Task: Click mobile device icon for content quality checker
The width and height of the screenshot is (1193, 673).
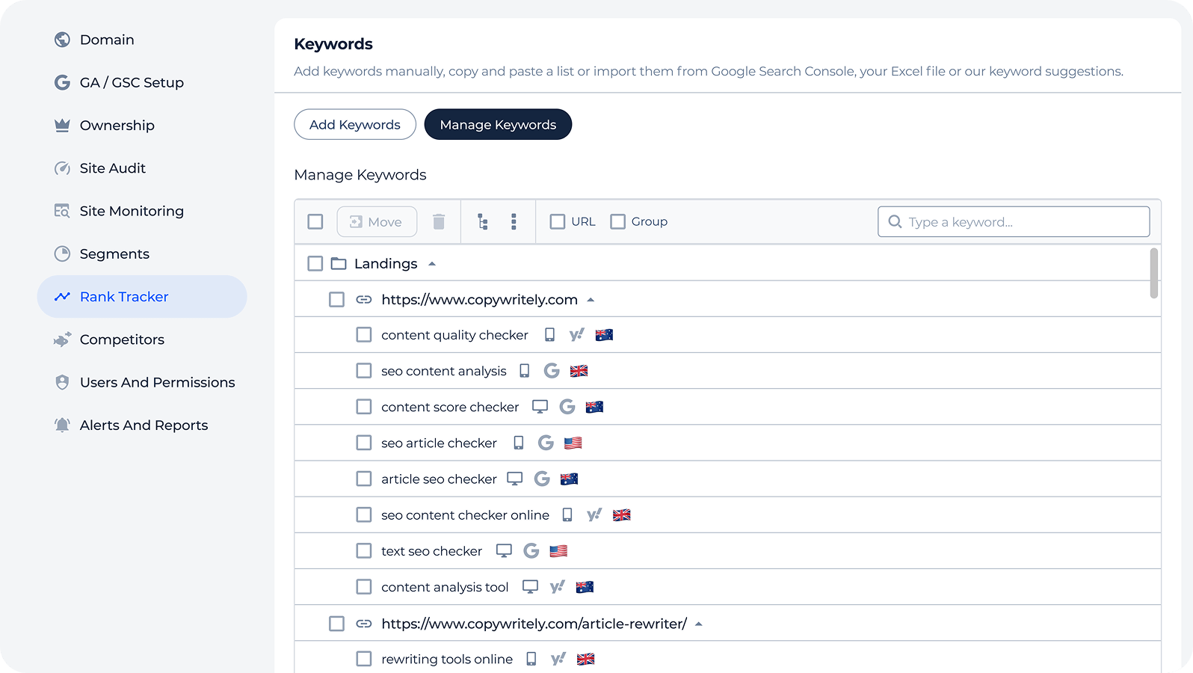Action: (549, 335)
